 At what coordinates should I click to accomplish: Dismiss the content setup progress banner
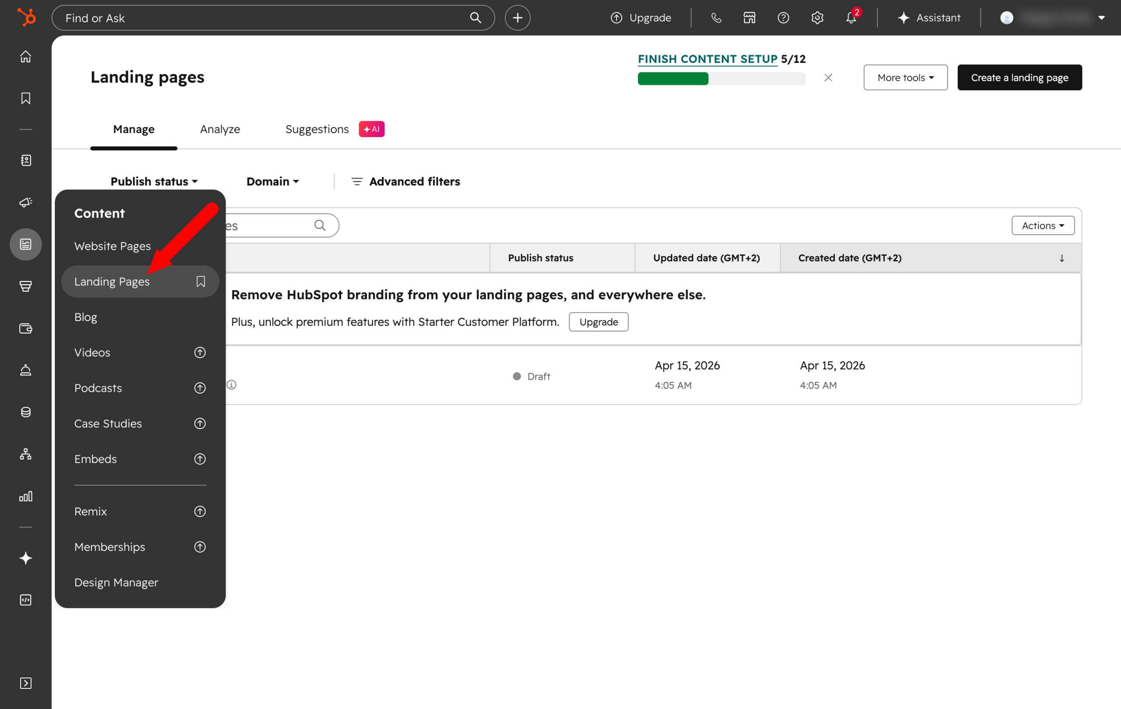tap(828, 77)
